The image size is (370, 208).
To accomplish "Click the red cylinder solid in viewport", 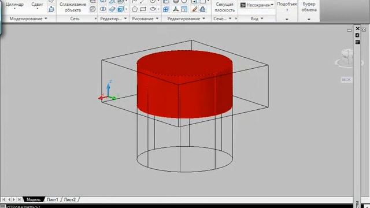I will (x=185, y=84).
